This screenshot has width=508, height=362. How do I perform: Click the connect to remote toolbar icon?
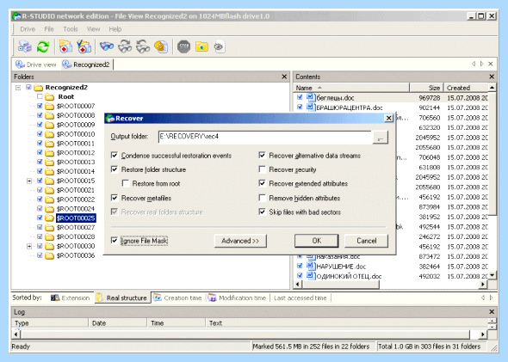point(25,47)
